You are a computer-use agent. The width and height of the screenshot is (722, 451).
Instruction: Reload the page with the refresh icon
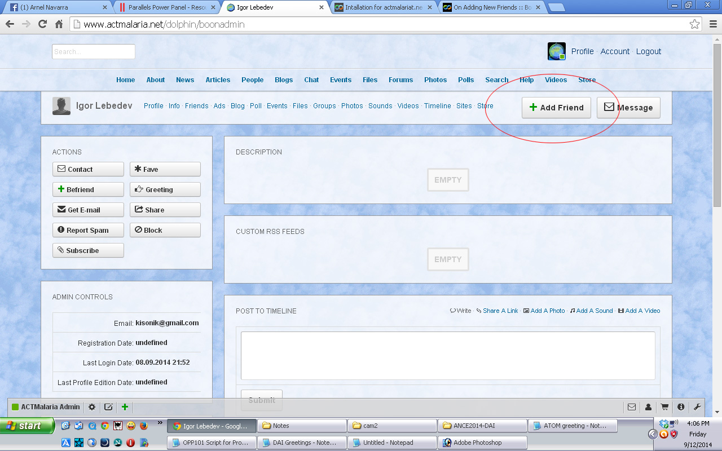pos(42,24)
